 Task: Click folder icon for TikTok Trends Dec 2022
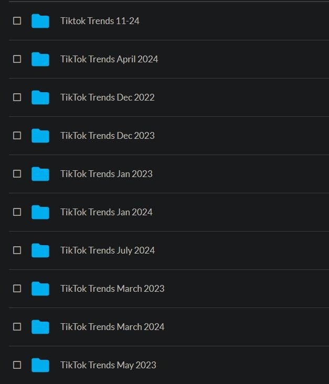coord(40,97)
